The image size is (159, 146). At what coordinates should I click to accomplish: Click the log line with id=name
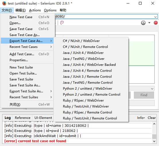click(x=46, y=126)
